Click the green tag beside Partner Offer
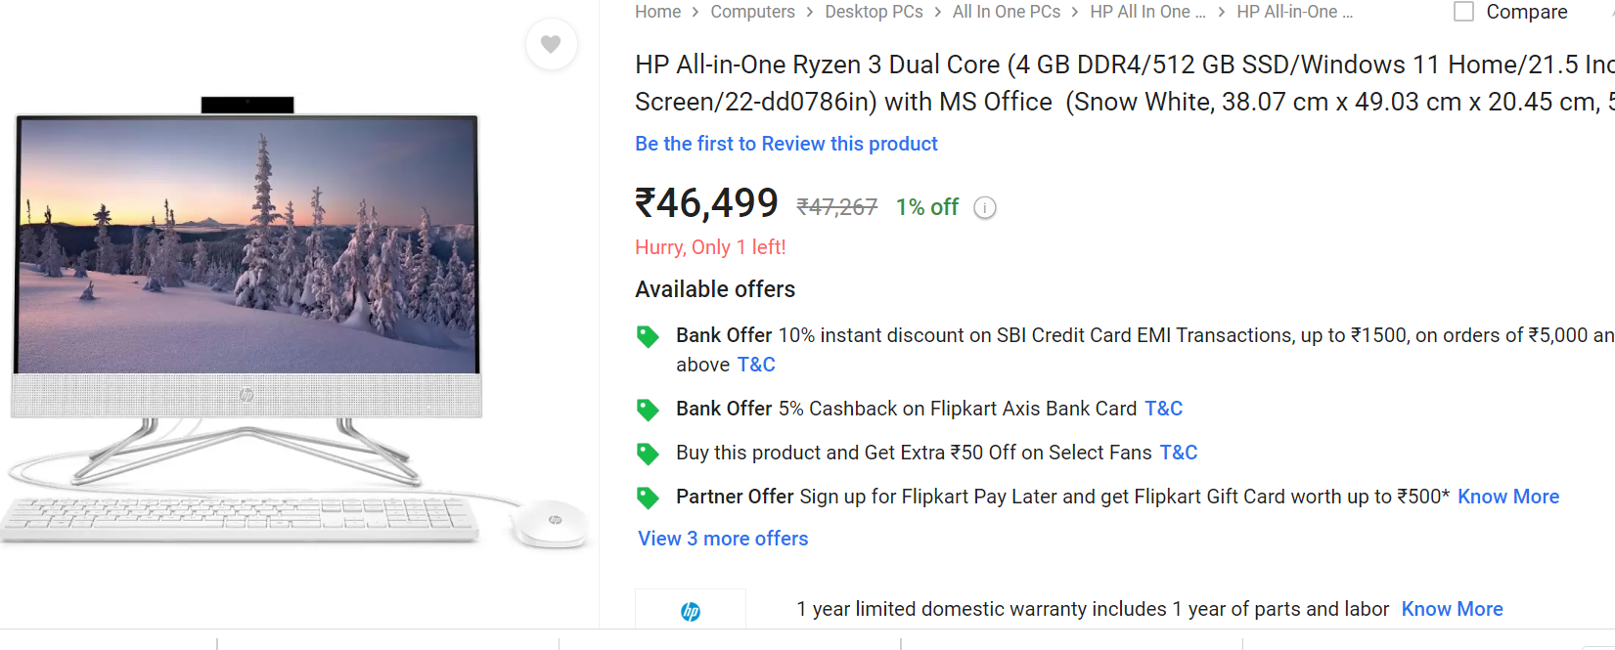This screenshot has height=650, width=1615. 648,498
